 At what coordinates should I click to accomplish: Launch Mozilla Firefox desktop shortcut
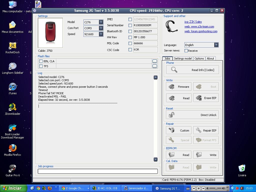pyautogui.click(x=12, y=150)
